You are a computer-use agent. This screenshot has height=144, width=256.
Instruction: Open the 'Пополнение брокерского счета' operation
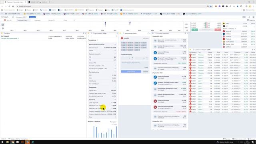pos(170,89)
